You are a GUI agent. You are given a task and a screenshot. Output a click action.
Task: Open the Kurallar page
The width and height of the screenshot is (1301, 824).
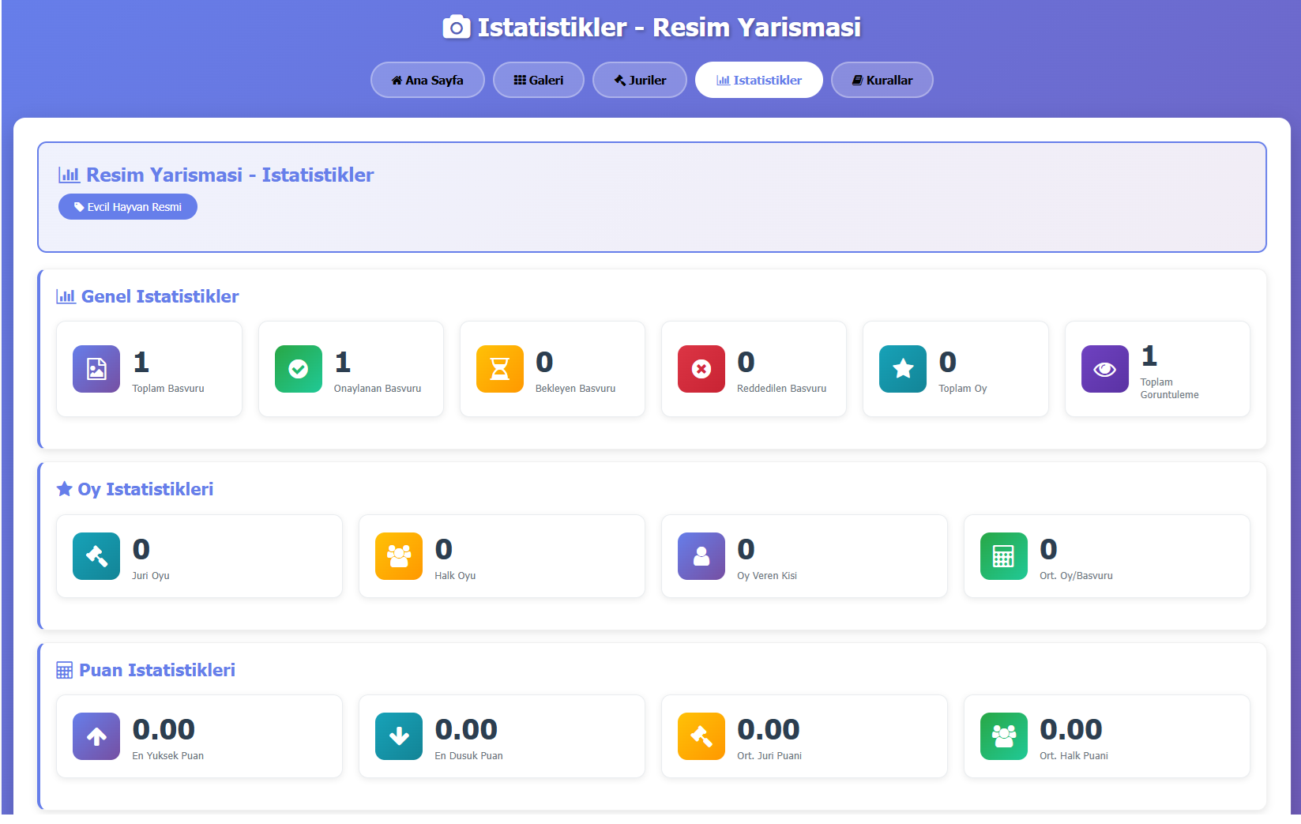pyautogui.click(x=882, y=80)
